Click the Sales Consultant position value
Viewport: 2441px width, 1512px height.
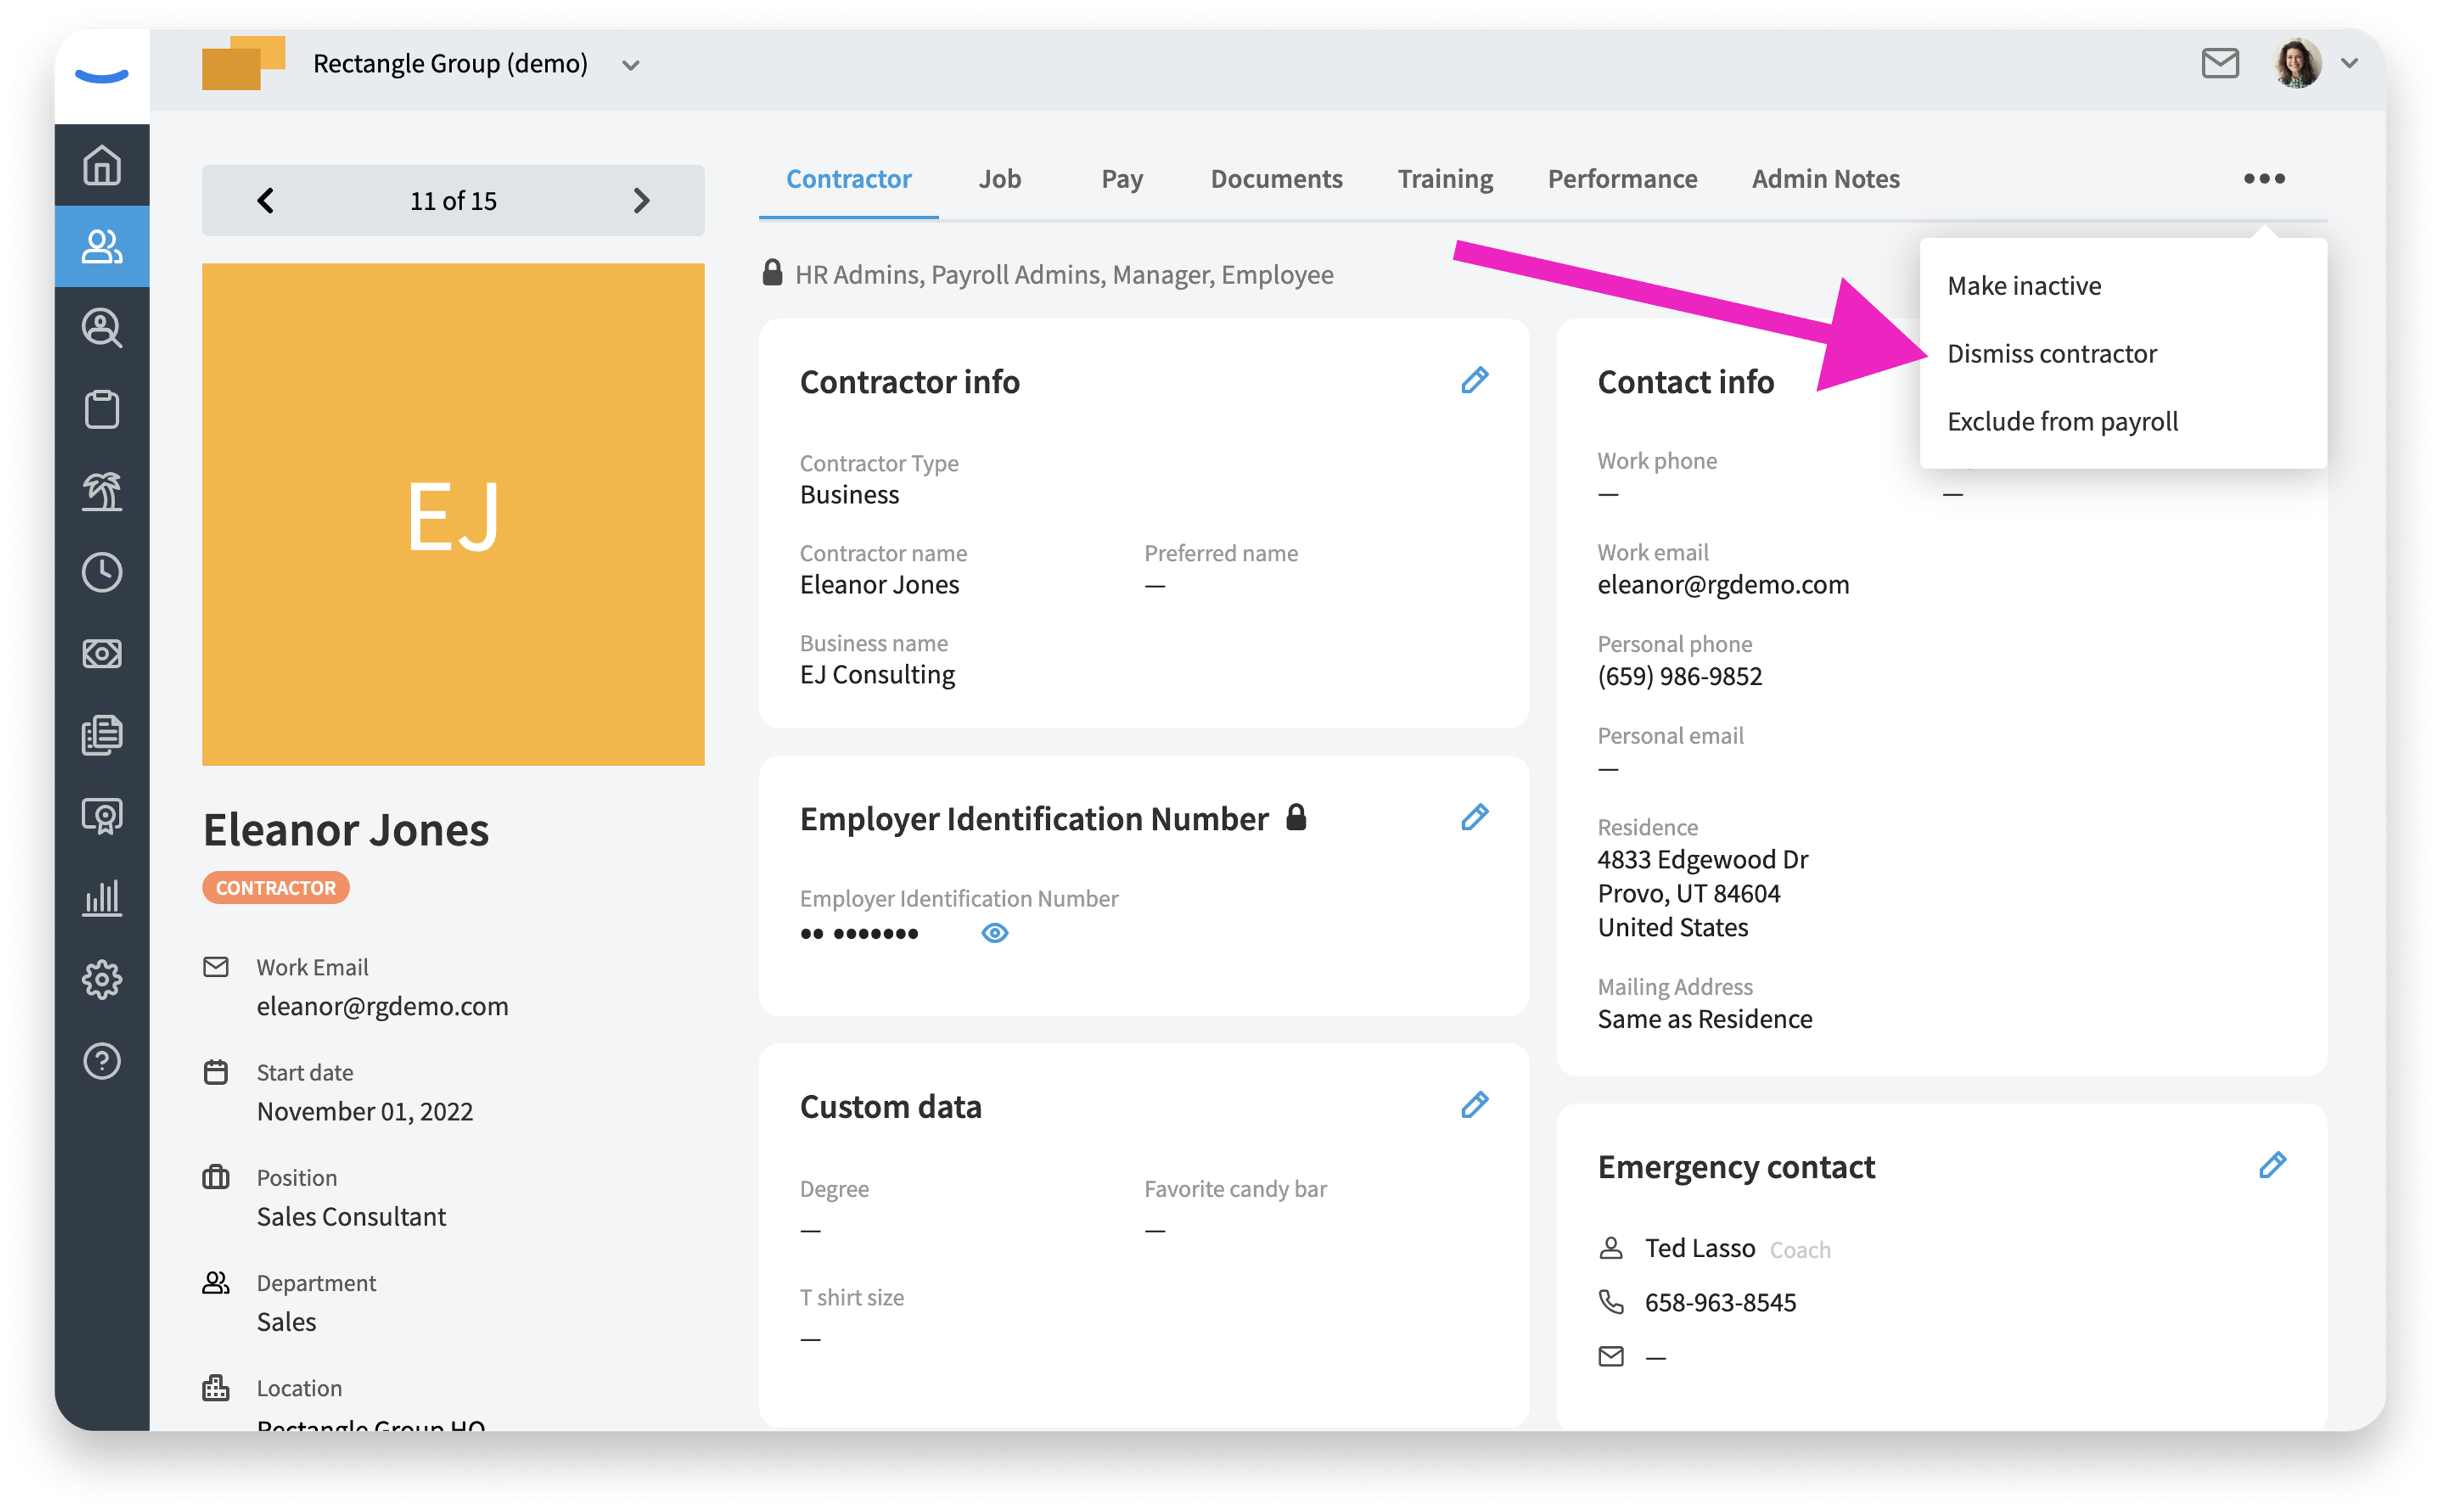tap(351, 1217)
